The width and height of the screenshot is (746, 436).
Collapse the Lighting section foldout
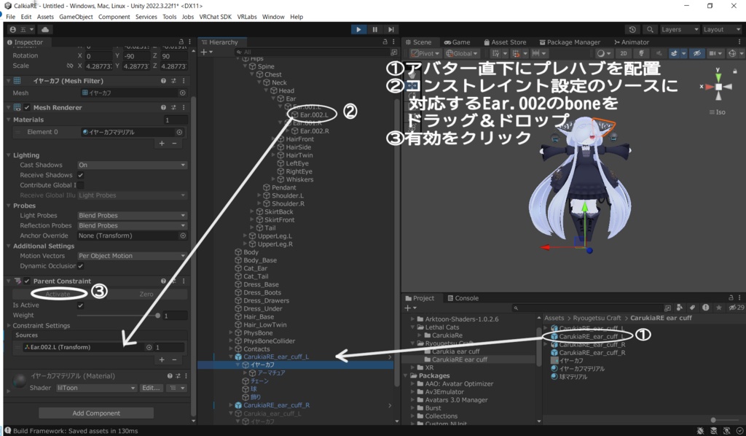coord(9,155)
